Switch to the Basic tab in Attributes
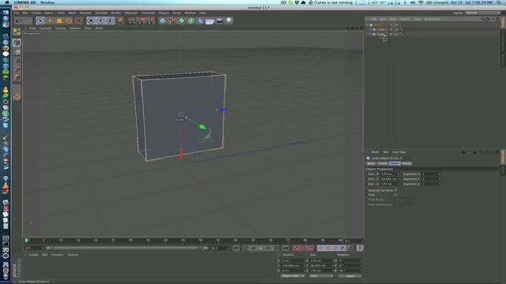Screen dimensions: 506x284 371,163
